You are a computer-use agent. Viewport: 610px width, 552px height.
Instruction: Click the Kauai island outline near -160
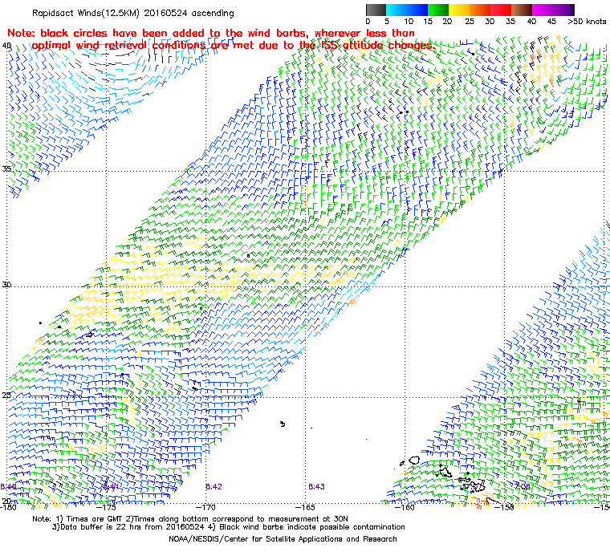(x=414, y=461)
